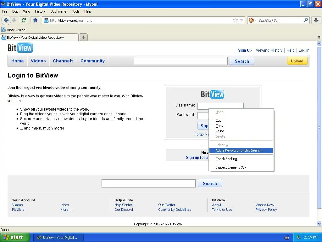Click the keyboard icon in system tray
This screenshot has width=322, height=242.
[x=287, y=238]
